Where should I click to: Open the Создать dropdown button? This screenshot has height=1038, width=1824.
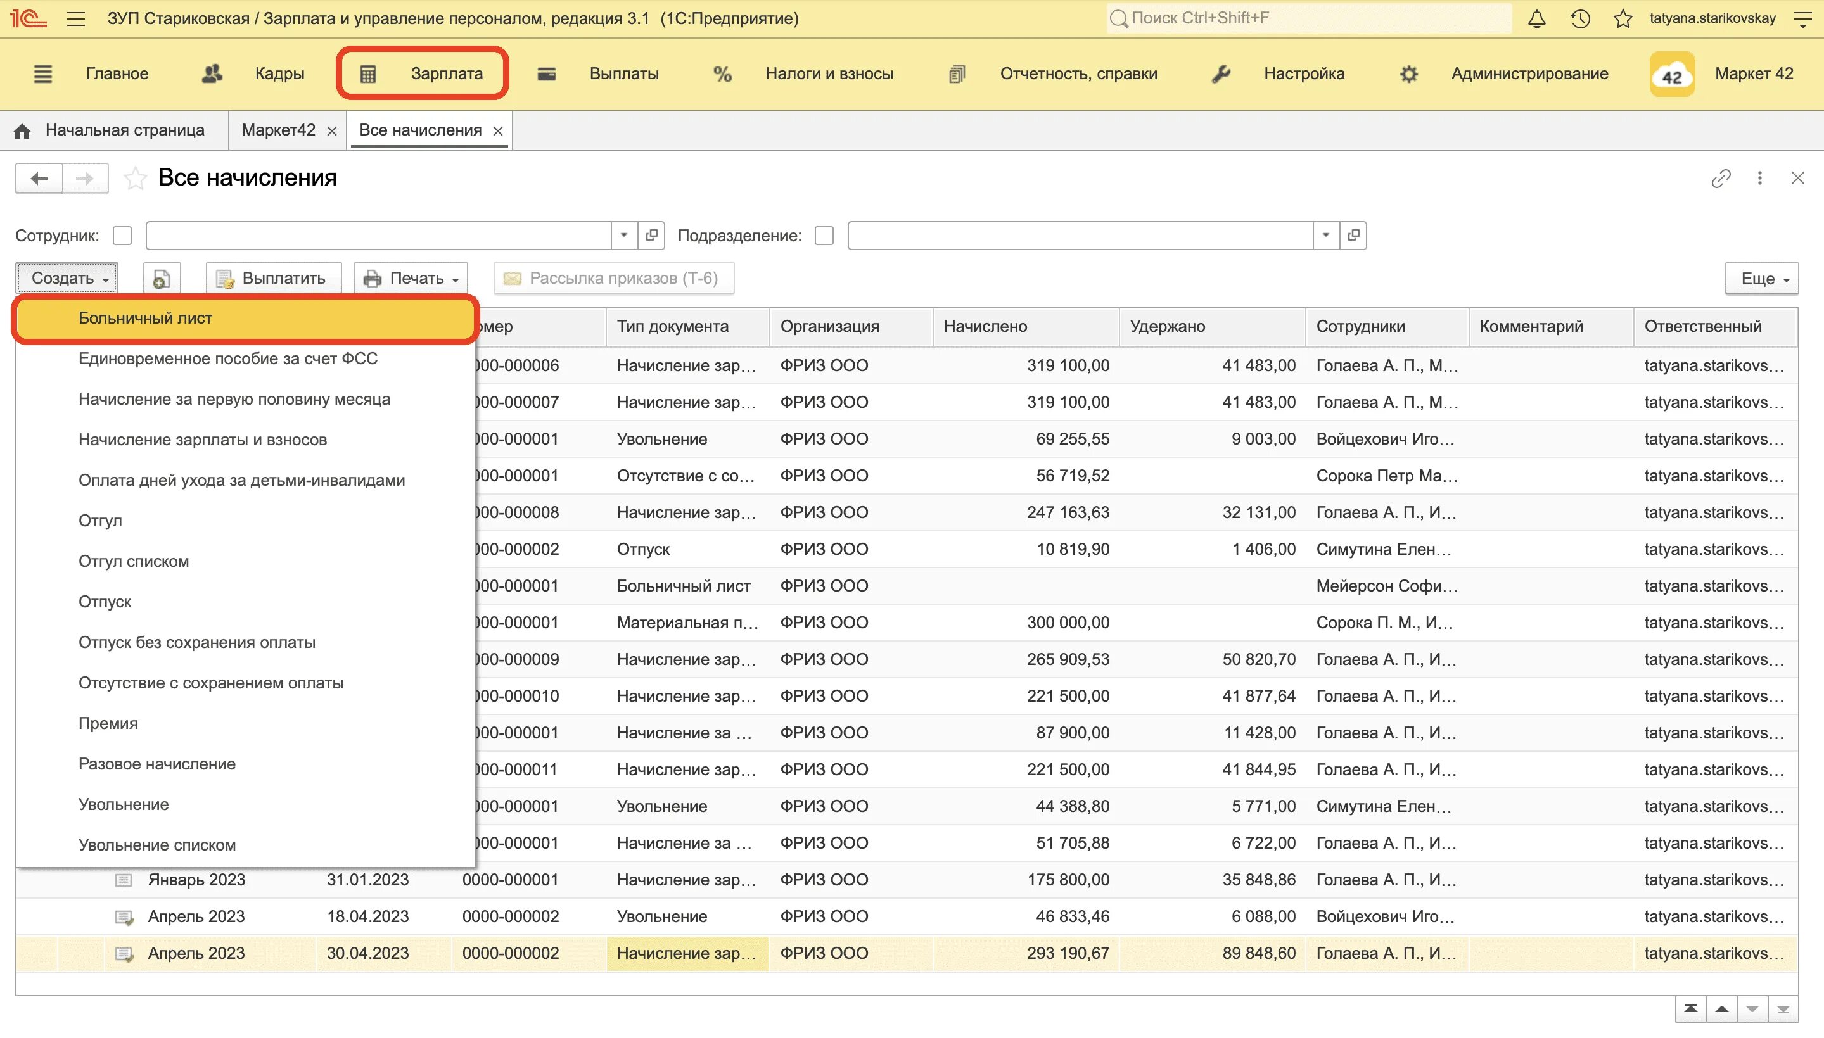coord(68,279)
